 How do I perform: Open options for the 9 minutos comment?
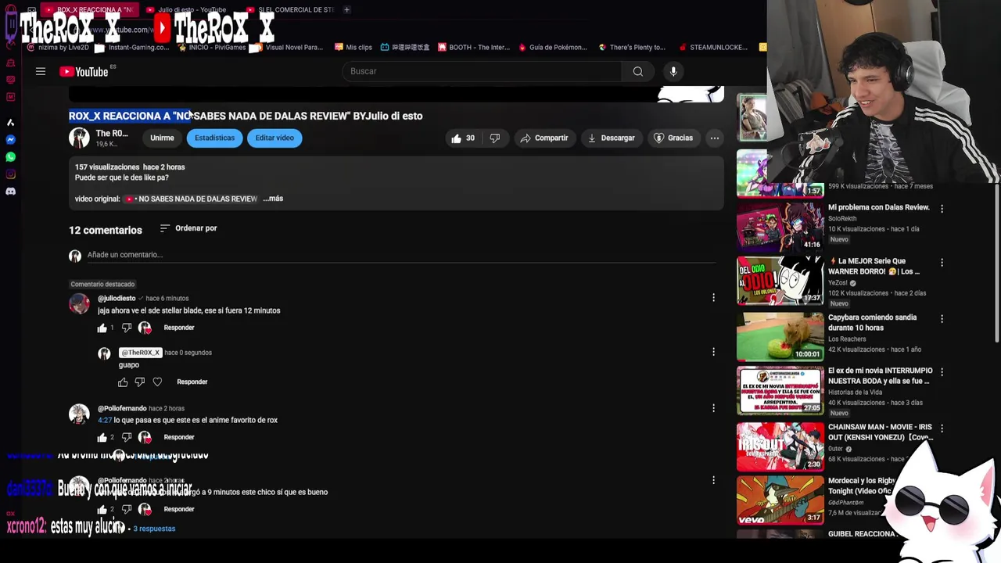pos(713,480)
